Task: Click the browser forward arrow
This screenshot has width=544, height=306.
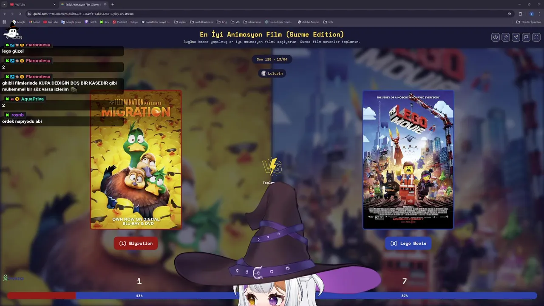Action: tap(12, 14)
